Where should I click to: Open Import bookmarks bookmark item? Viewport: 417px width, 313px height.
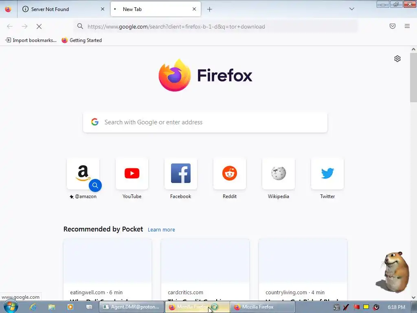click(31, 40)
